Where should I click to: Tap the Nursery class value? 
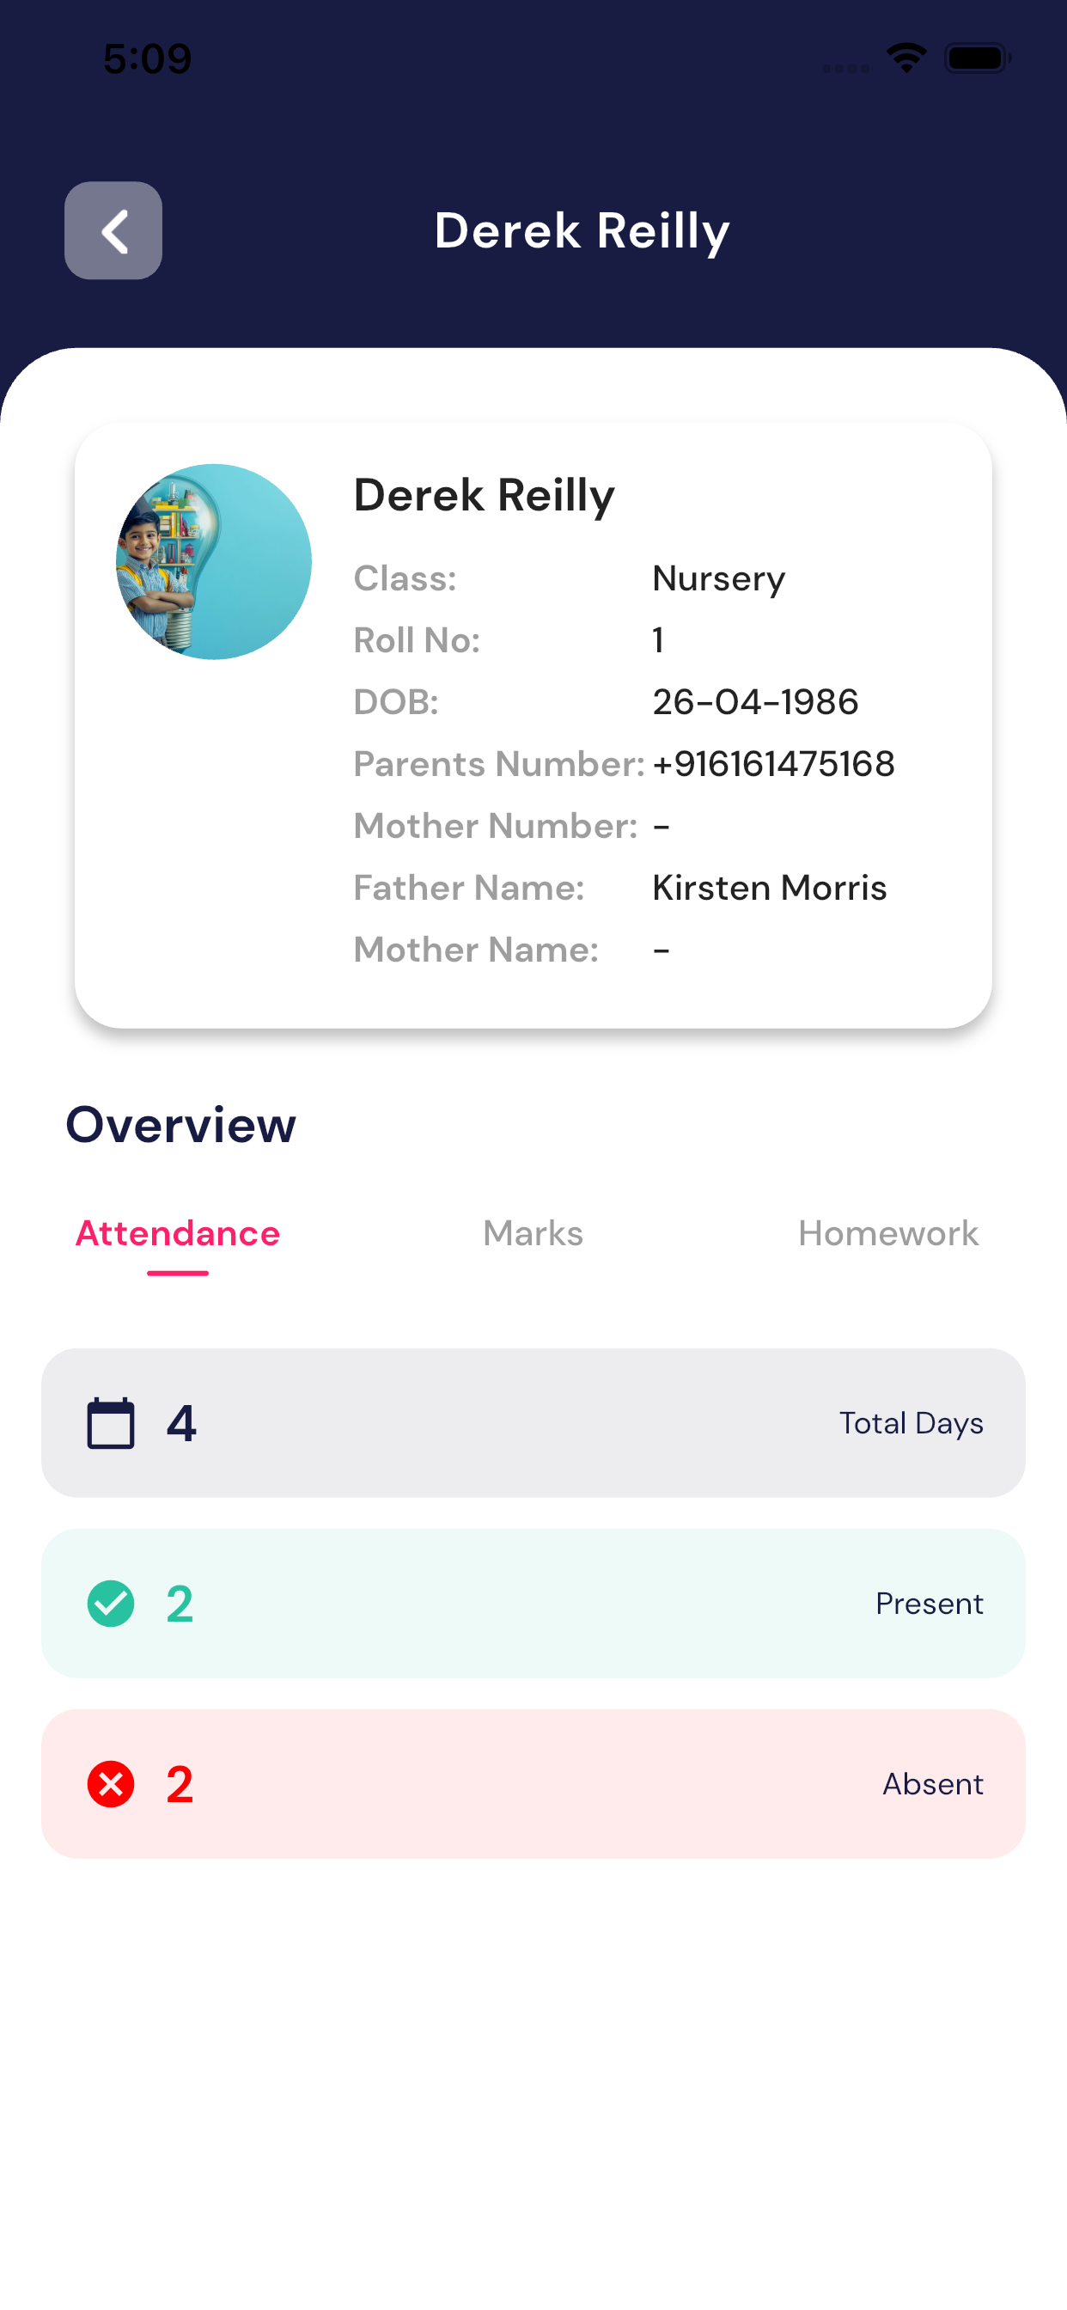(718, 579)
